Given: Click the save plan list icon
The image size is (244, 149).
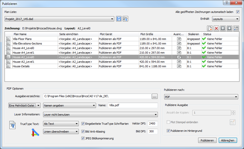Looking at the screenshot, I should point(119,19).
